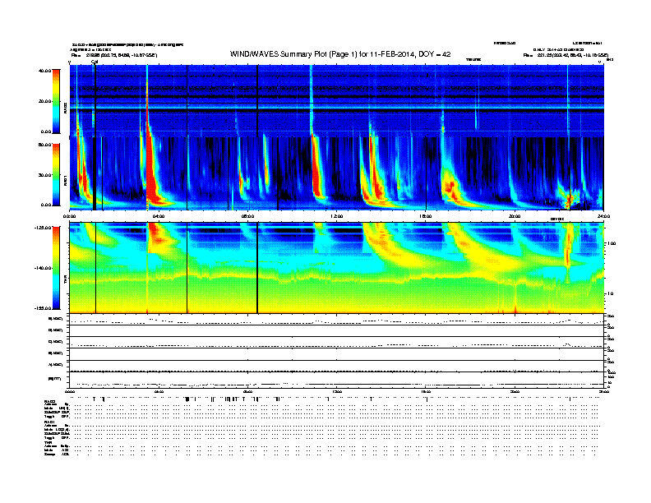Image resolution: width=651 pixels, height=503 pixels.
Task: Click the 40.00 label on RAD2 scale
Action: pyautogui.click(x=44, y=71)
